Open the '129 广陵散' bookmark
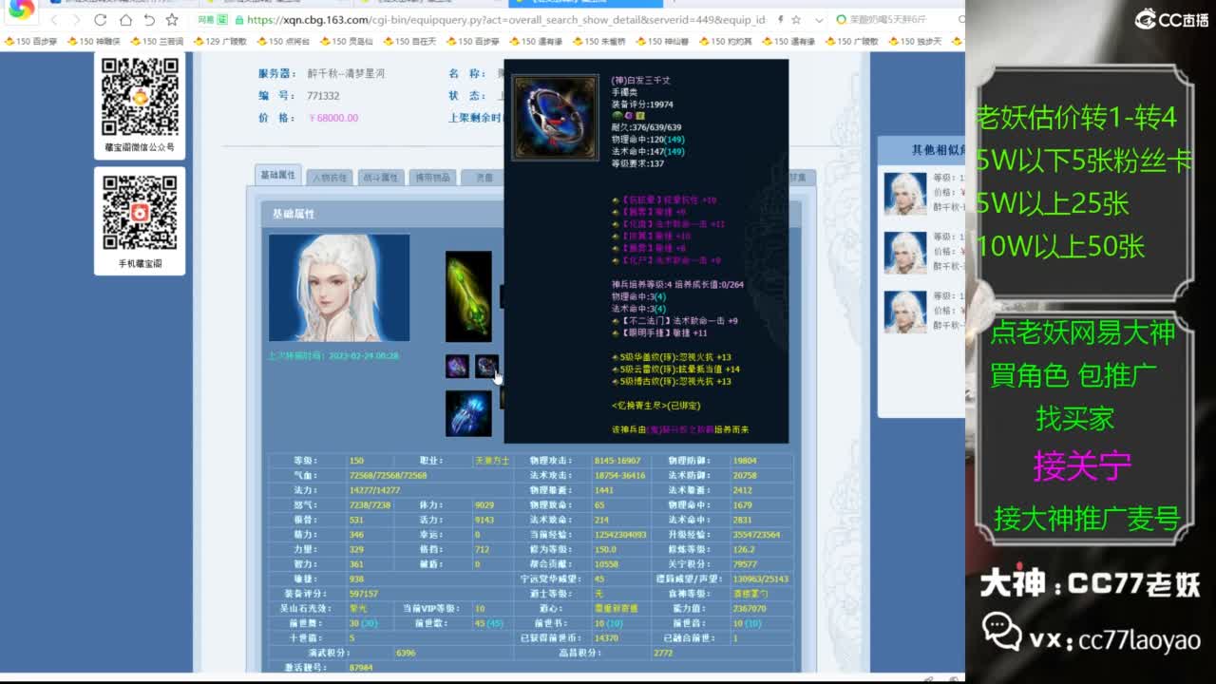 tap(219, 41)
